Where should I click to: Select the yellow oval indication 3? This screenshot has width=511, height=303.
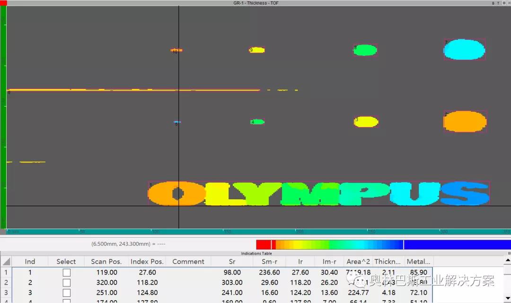(366, 122)
